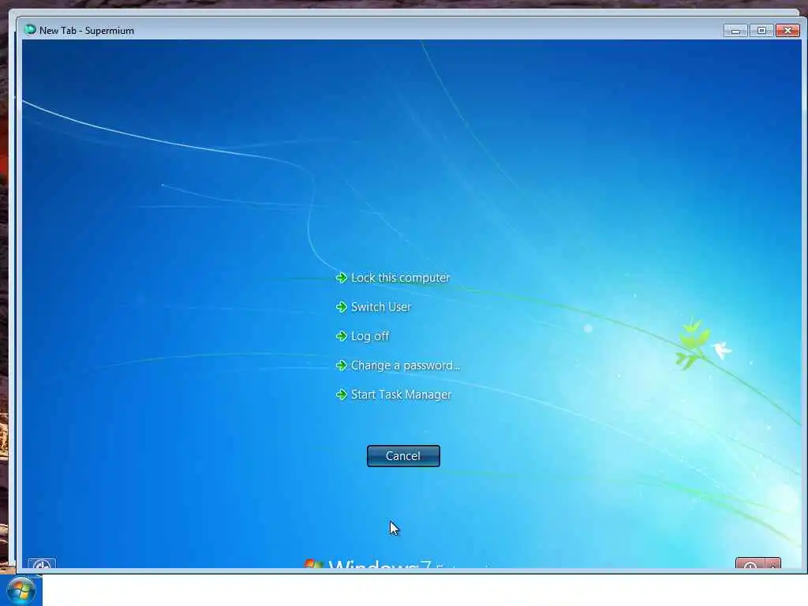Minimize the Supermium window
The width and height of the screenshot is (808, 606).
735,31
